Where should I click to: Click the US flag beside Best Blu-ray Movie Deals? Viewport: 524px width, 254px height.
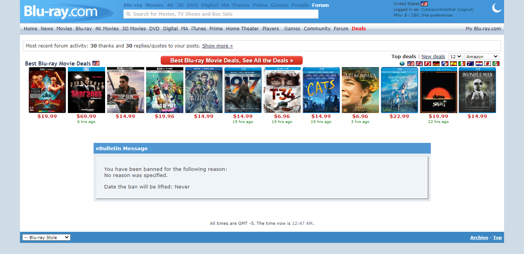point(96,63)
